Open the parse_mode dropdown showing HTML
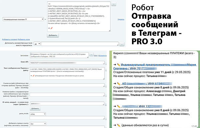Screen dimensions: 200x128 coord(38,114)
